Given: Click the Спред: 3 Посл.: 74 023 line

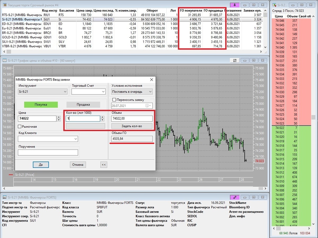Looking at the screenshot, I should click(288, 11).
